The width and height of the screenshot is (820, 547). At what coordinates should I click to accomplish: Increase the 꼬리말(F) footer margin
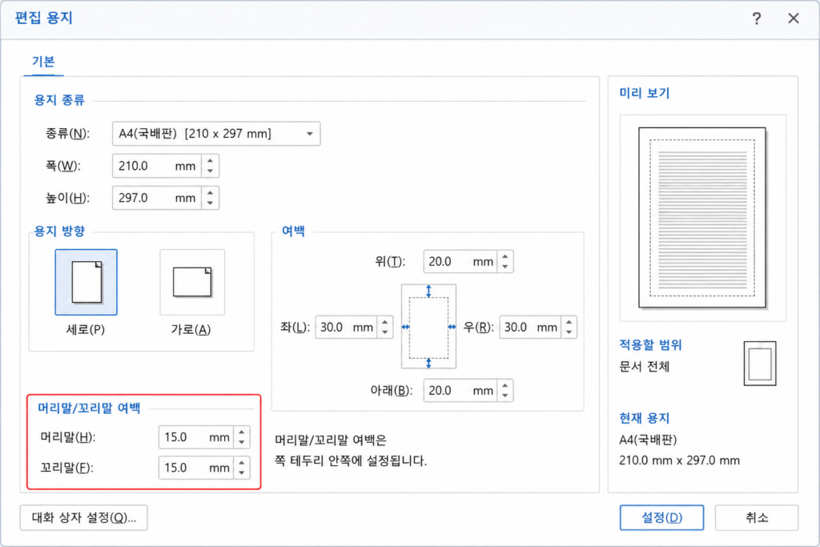tap(242, 463)
